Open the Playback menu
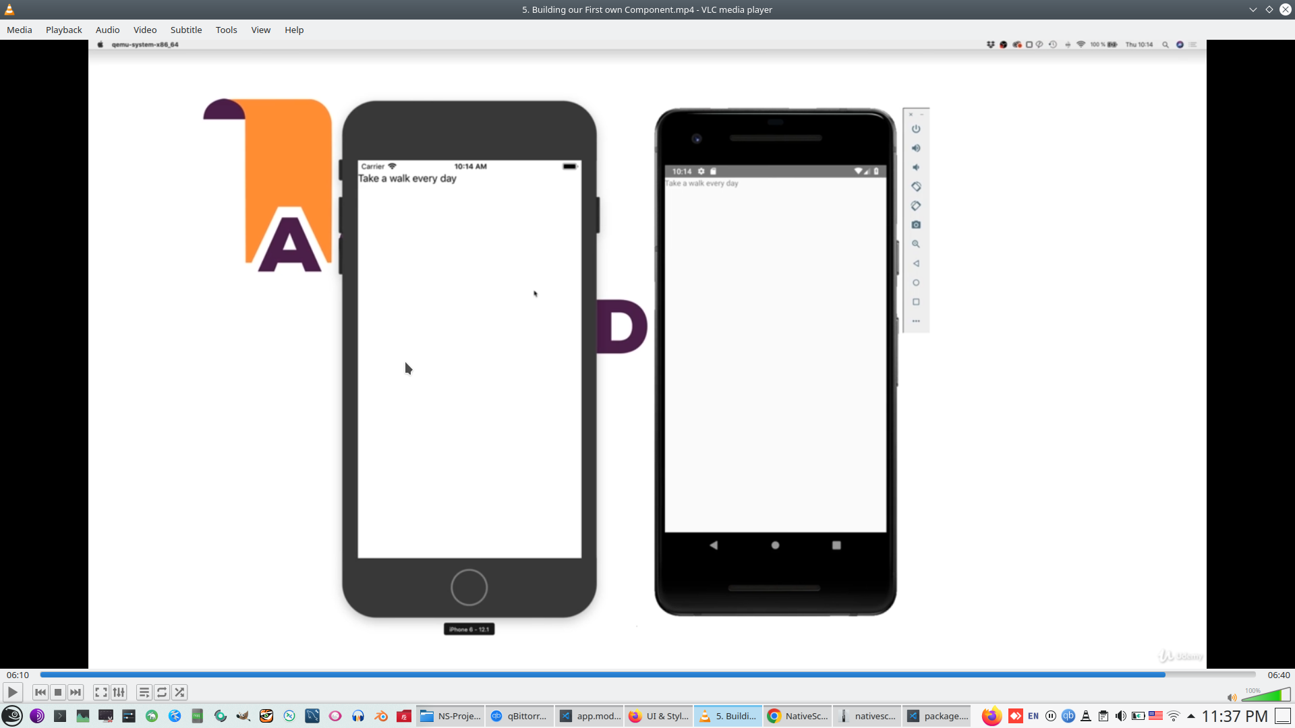 click(63, 30)
